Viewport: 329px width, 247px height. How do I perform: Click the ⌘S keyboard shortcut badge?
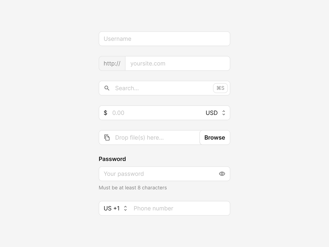[220, 88]
